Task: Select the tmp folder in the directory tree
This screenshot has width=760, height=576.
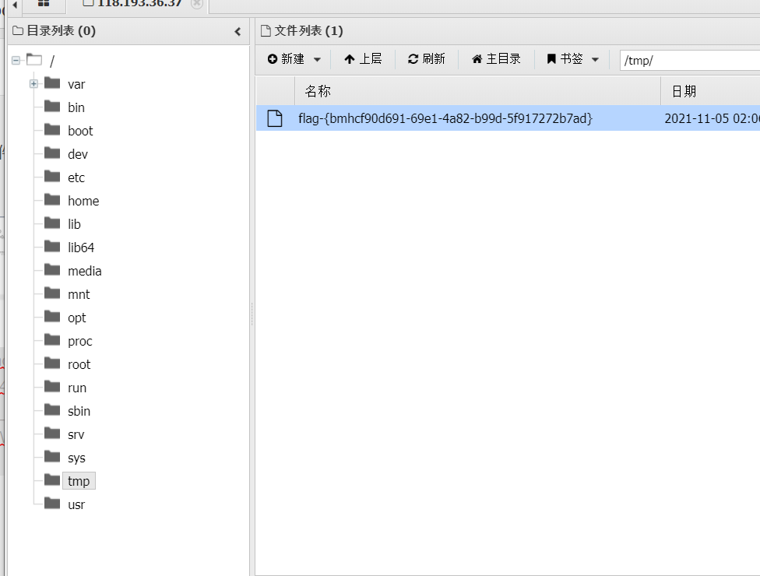Action: pyautogui.click(x=79, y=480)
